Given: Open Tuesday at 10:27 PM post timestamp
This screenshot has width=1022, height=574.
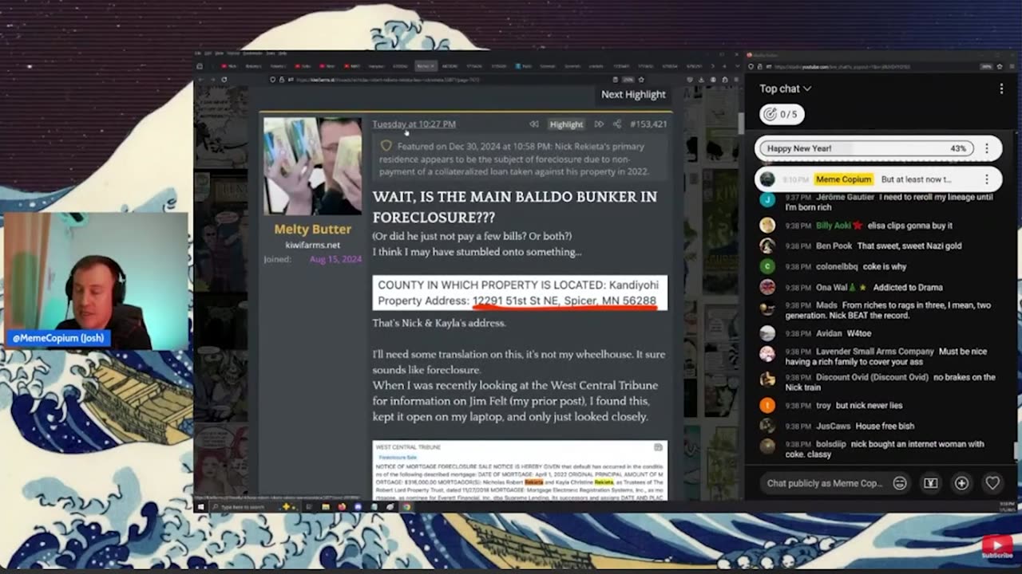Looking at the screenshot, I should pyautogui.click(x=414, y=124).
